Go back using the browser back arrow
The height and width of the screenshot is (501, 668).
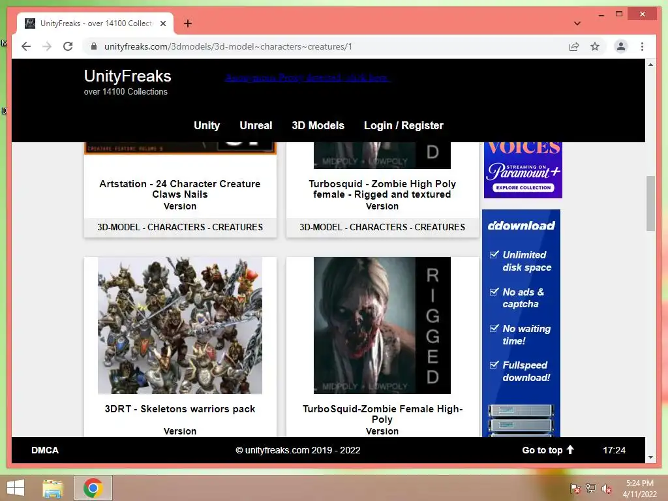click(x=26, y=46)
